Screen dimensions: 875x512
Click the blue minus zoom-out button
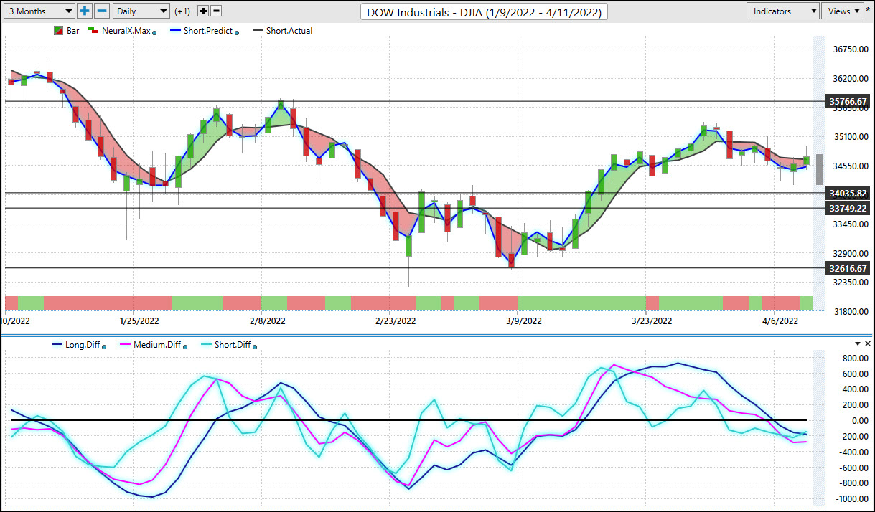coord(103,11)
